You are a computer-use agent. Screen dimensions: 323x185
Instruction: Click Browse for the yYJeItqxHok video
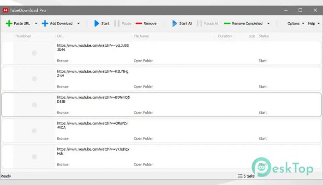coord(63,165)
